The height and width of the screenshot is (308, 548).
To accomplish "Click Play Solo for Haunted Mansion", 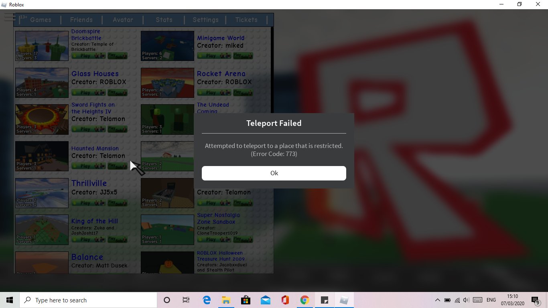I will tap(118, 166).
